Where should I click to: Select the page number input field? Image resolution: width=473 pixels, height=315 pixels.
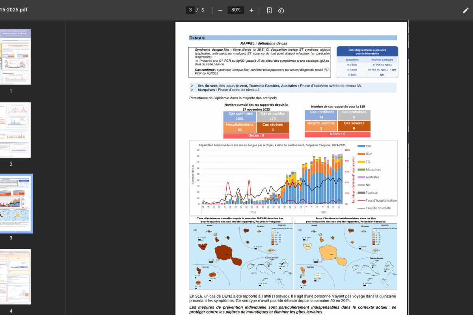(x=191, y=10)
